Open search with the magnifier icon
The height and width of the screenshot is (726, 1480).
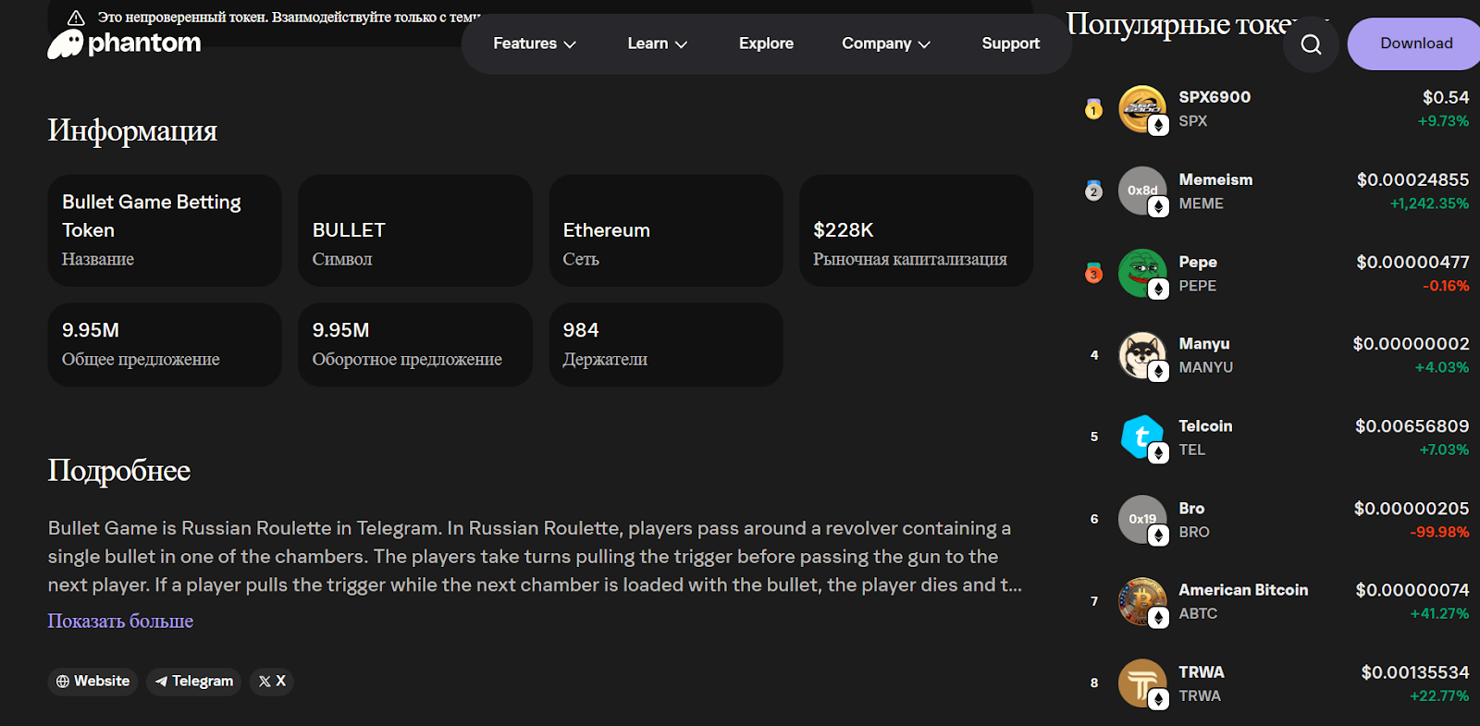click(1311, 44)
